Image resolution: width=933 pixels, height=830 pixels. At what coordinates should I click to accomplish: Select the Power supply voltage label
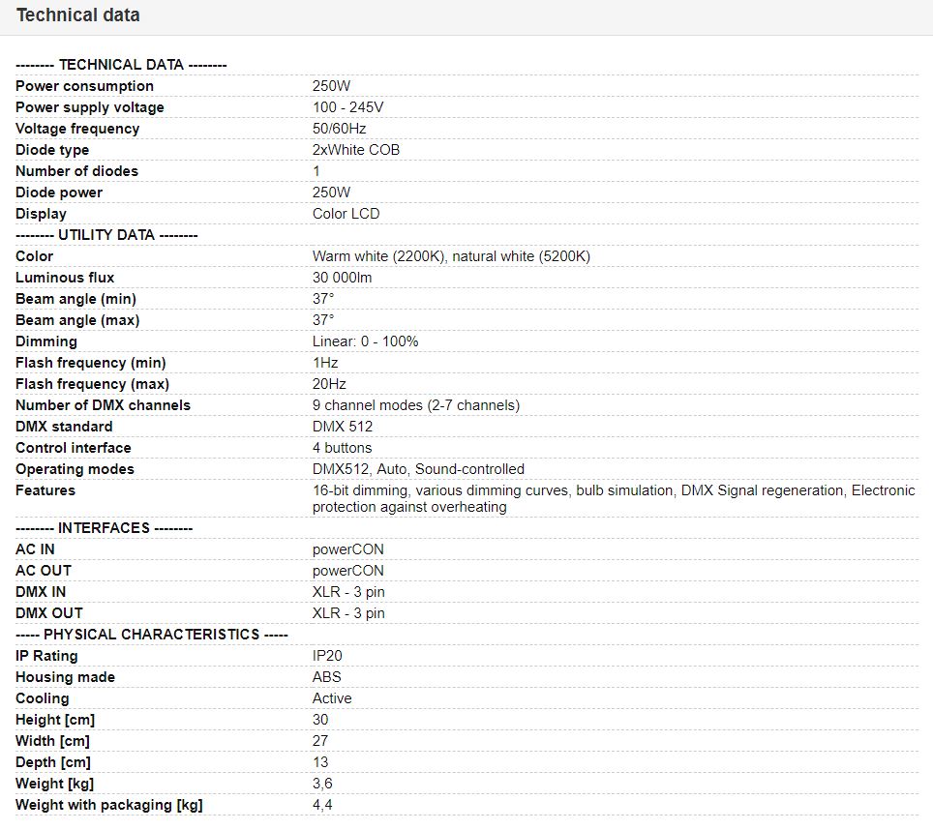[x=90, y=107]
